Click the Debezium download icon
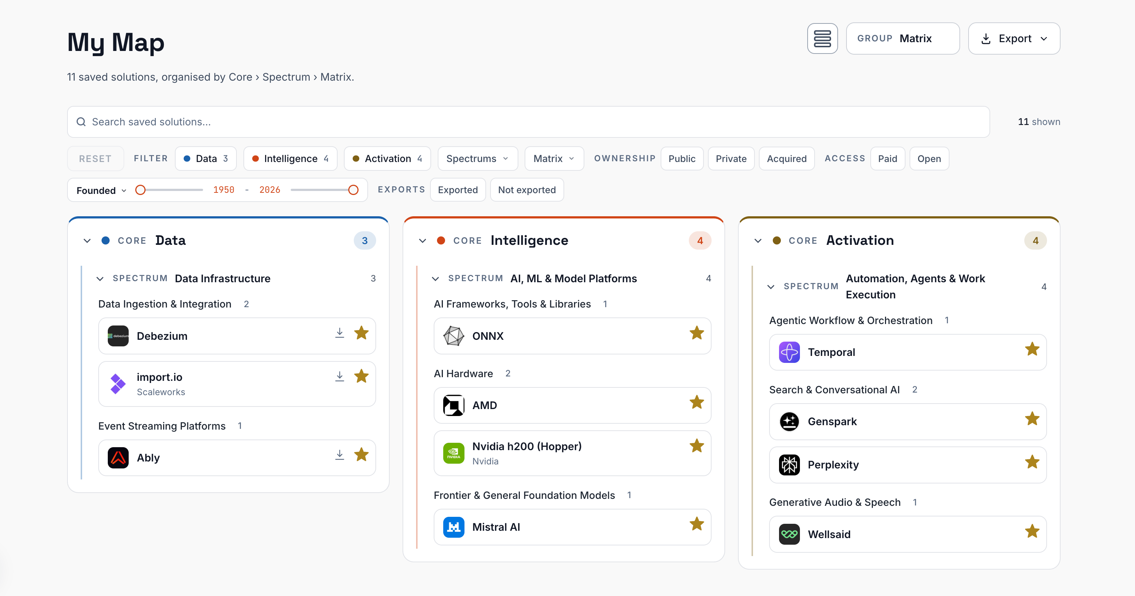This screenshot has height=596, width=1135. coord(339,333)
